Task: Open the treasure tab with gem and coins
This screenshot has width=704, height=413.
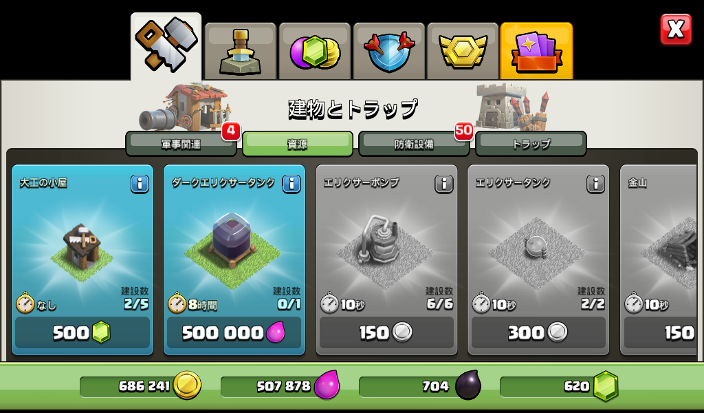Action: (314, 51)
